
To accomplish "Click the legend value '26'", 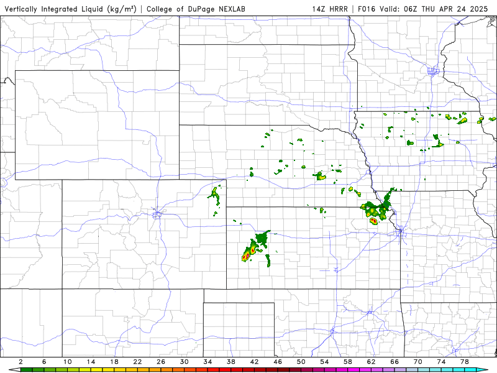I will (x=161, y=362).
